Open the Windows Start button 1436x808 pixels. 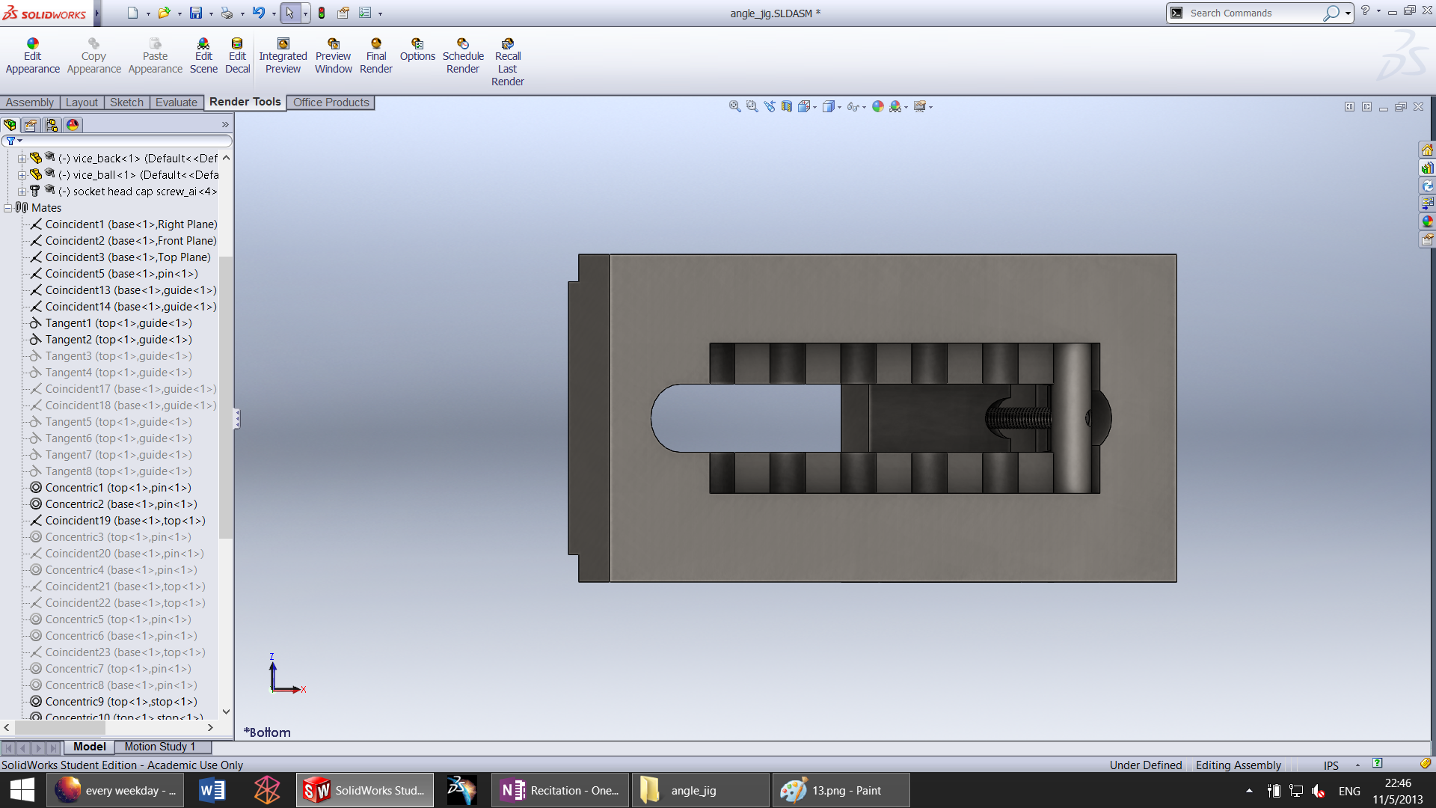point(22,790)
